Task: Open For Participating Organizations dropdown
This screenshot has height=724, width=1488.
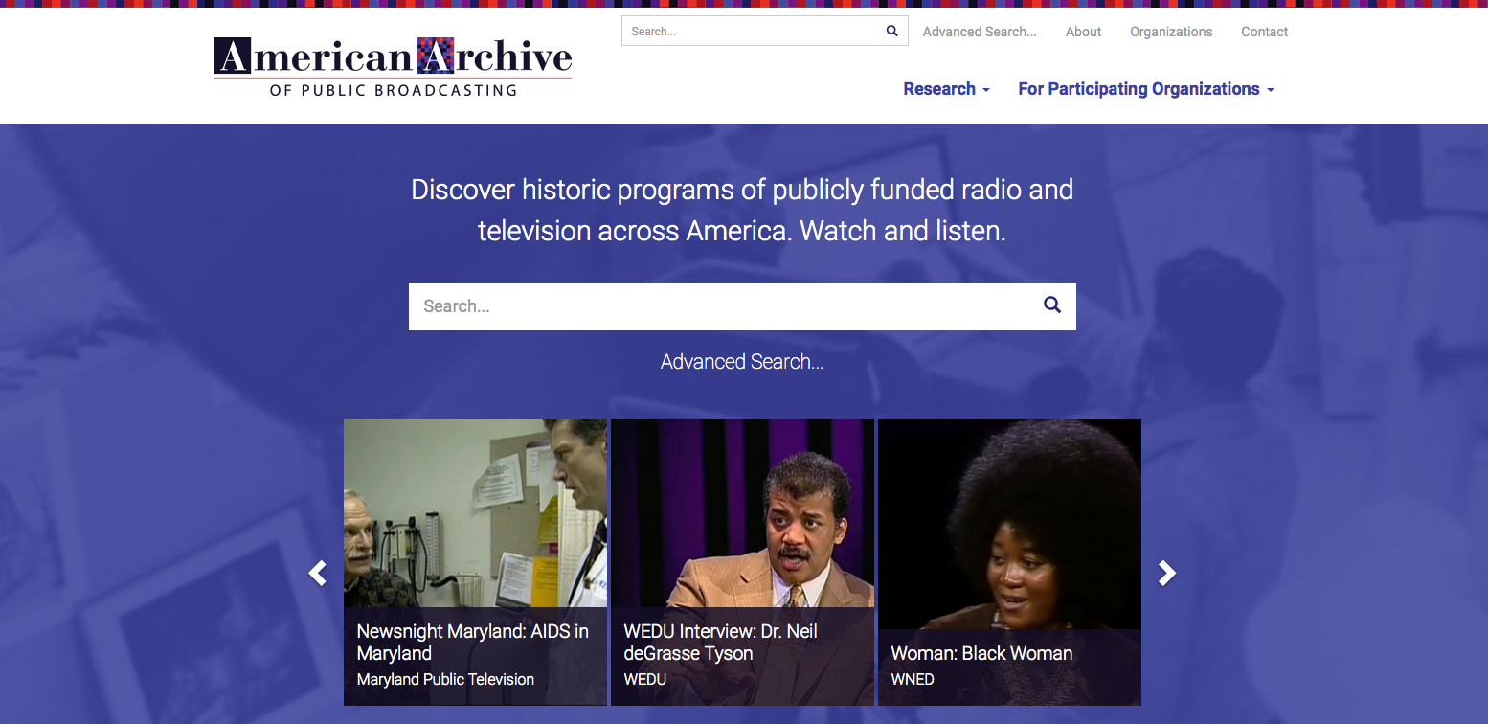Action: coord(1145,89)
